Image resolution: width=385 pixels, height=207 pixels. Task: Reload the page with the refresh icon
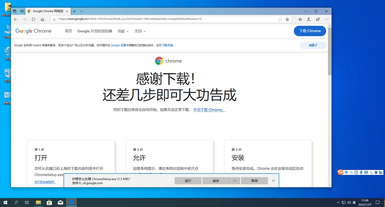point(33,19)
